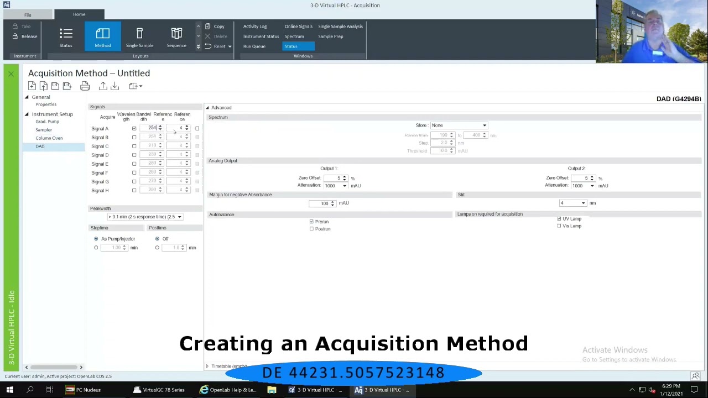
Task: Open an existing method file
Action: (43, 86)
